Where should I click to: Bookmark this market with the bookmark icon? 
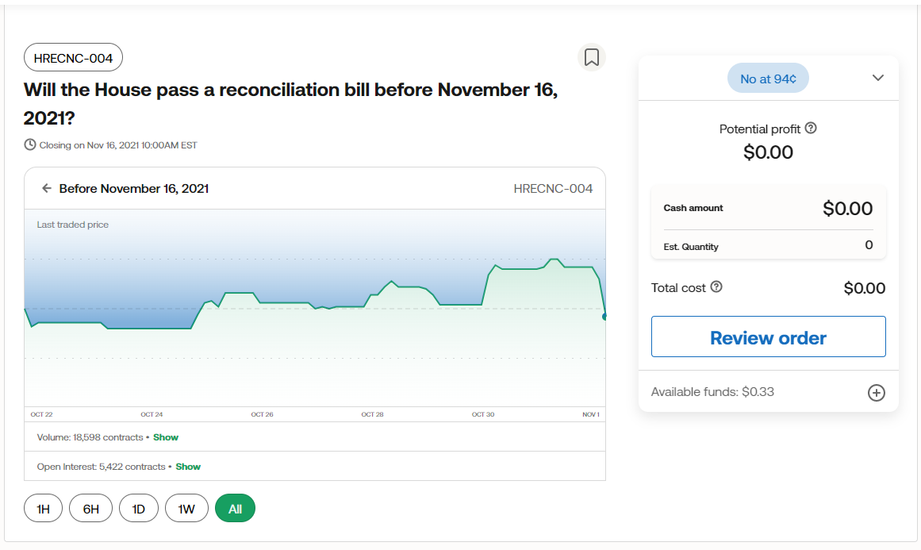click(591, 57)
